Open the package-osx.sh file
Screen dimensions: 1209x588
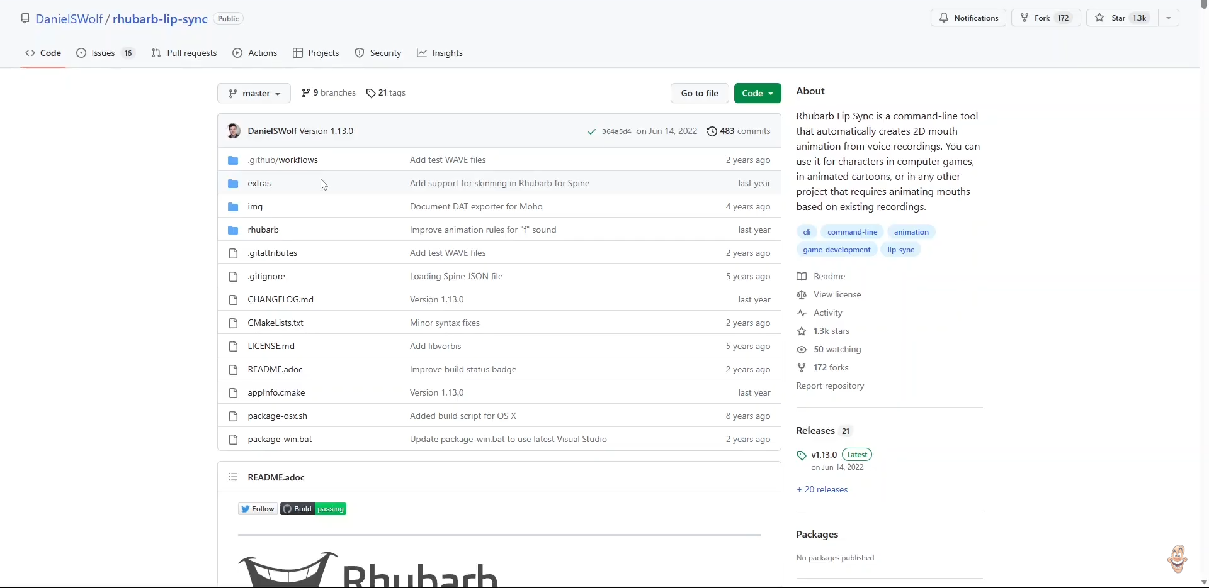[278, 416]
